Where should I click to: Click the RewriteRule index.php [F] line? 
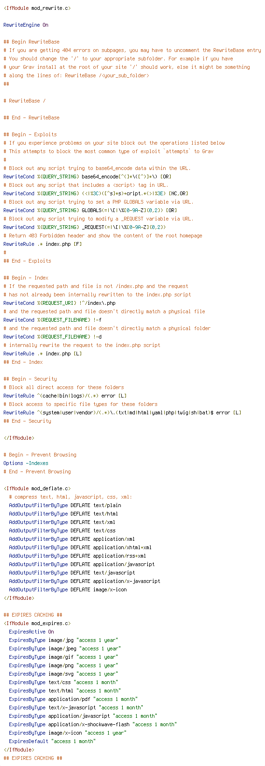point(42,244)
